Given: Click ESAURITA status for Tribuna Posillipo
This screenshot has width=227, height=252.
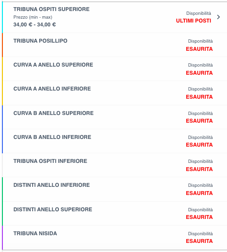Looking at the screenshot, I should click(x=199, y=49).
